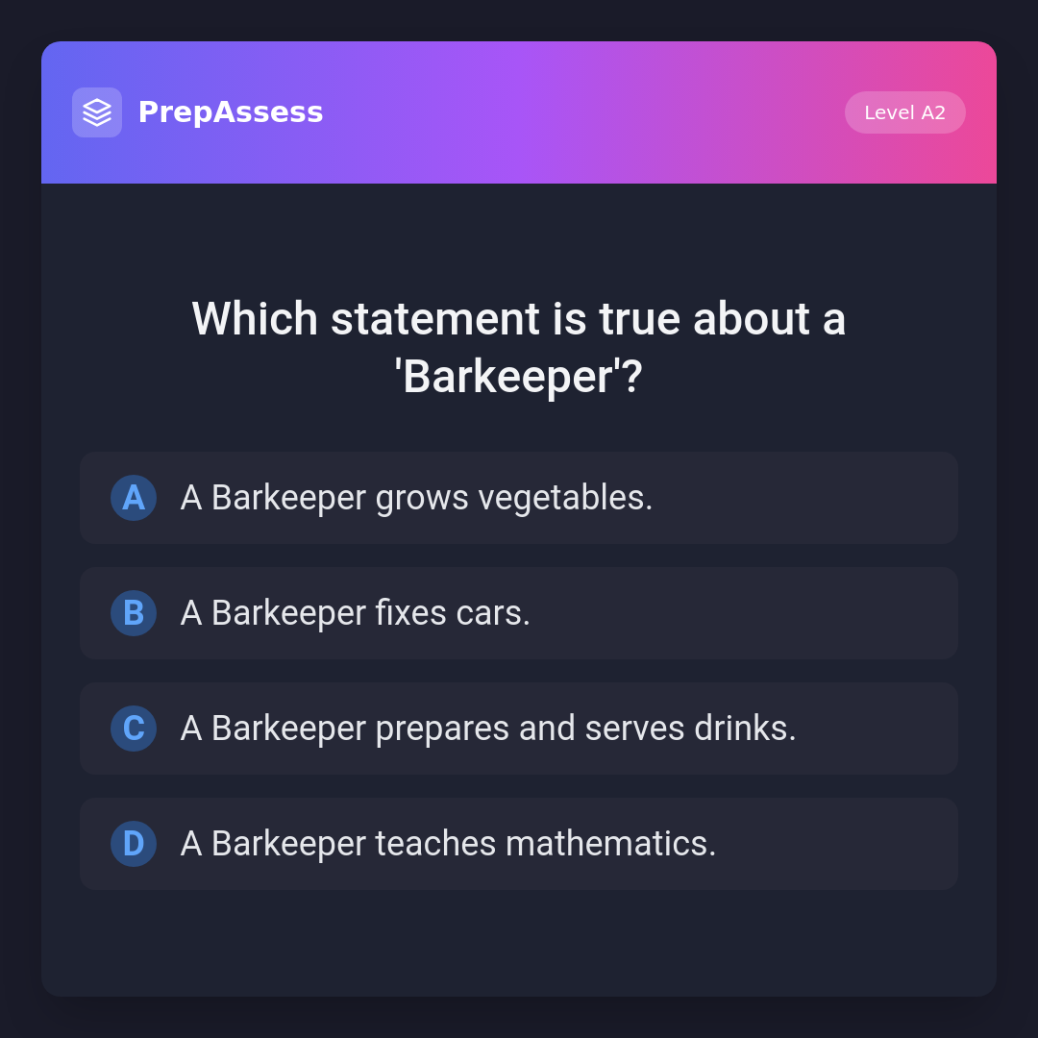Click the 'Which statement is true' question heading

tap(519, 319)
